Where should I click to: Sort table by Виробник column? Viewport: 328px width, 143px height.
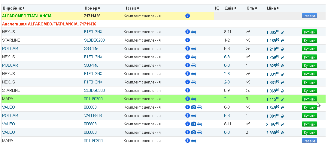14,8
